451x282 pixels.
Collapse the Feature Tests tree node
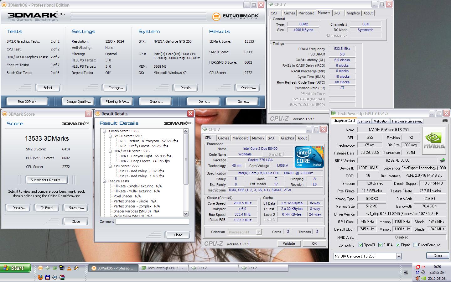tap(105, 181)
